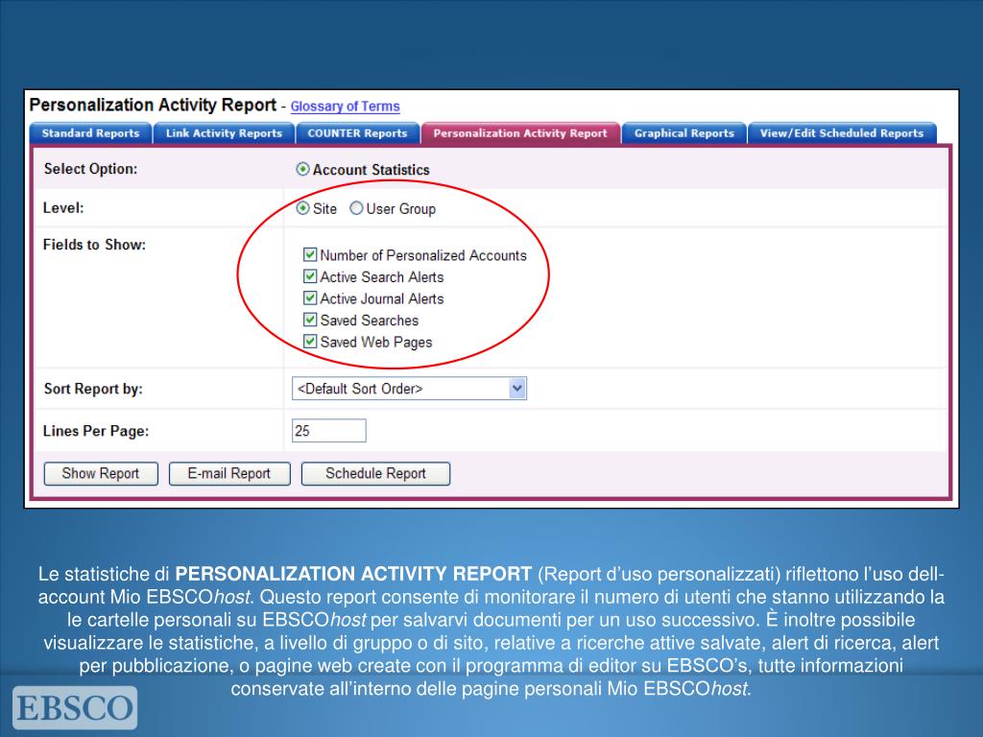Toggle the Active Journal Alerts checkbox
Image resolution: width=983 pixels, height=737 pixels.
click(x=310, y=297)
